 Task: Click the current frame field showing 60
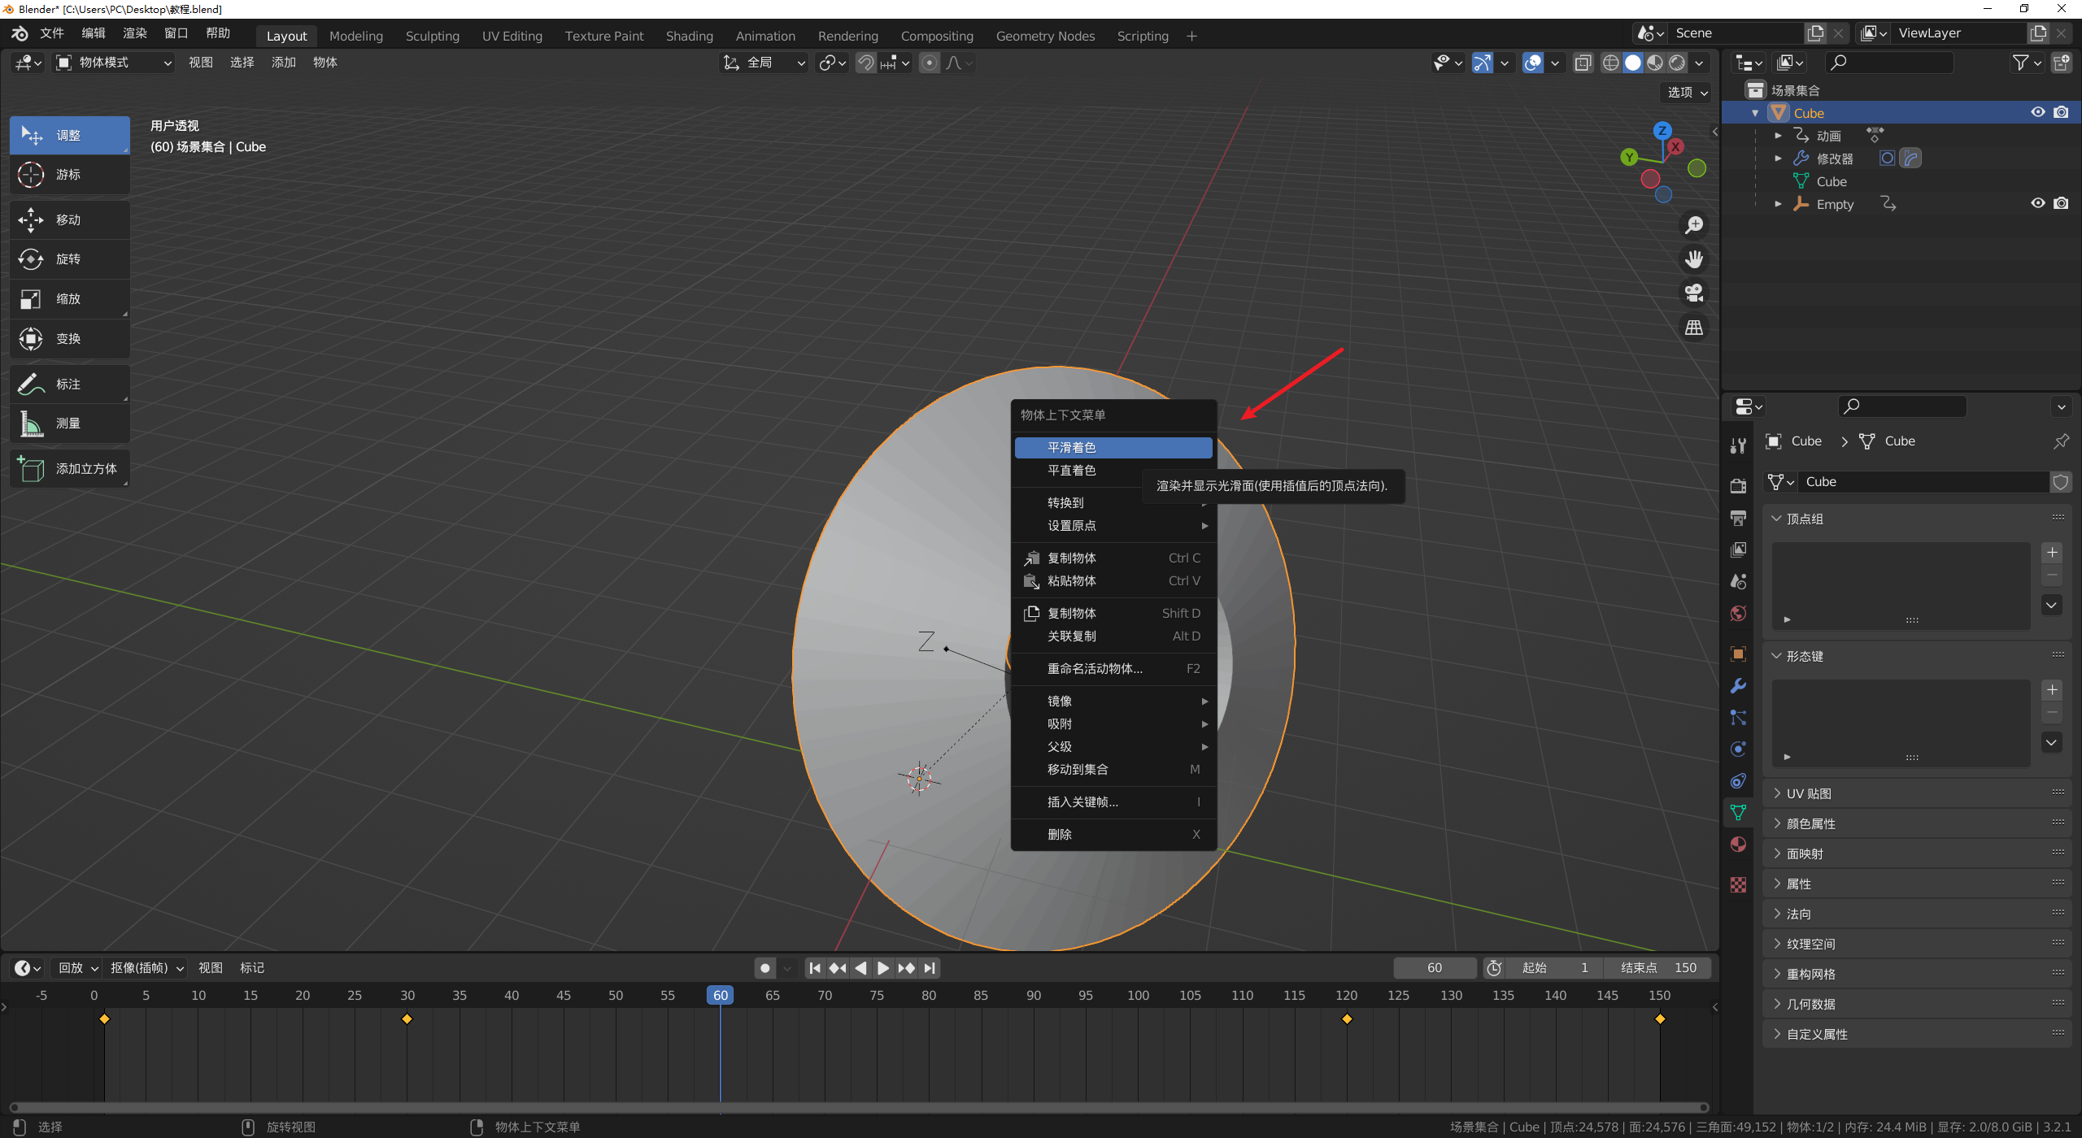[x=1434, y=968]
